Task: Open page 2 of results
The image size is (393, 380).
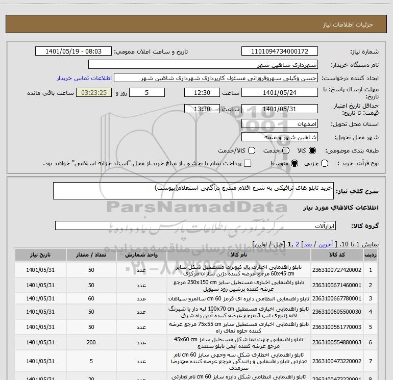Action: [297, 244]
